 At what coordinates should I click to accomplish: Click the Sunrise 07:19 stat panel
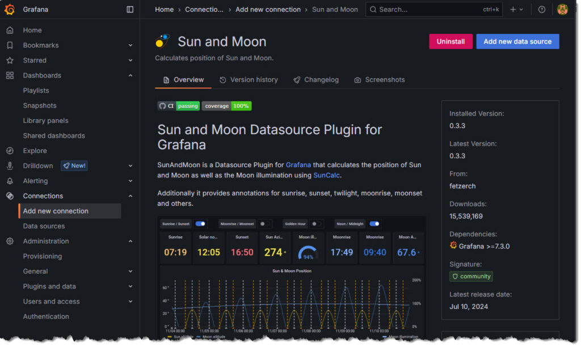click(175, 248)
